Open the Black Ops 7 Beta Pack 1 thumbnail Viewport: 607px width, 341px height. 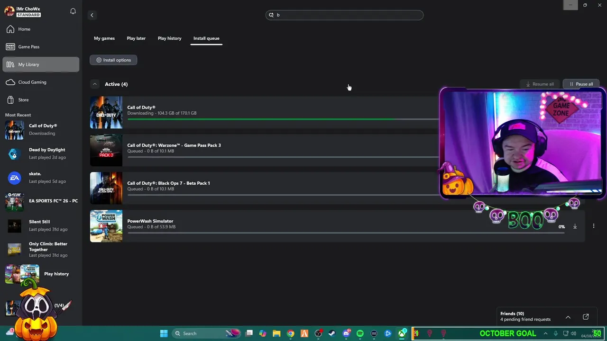point(106,188)
